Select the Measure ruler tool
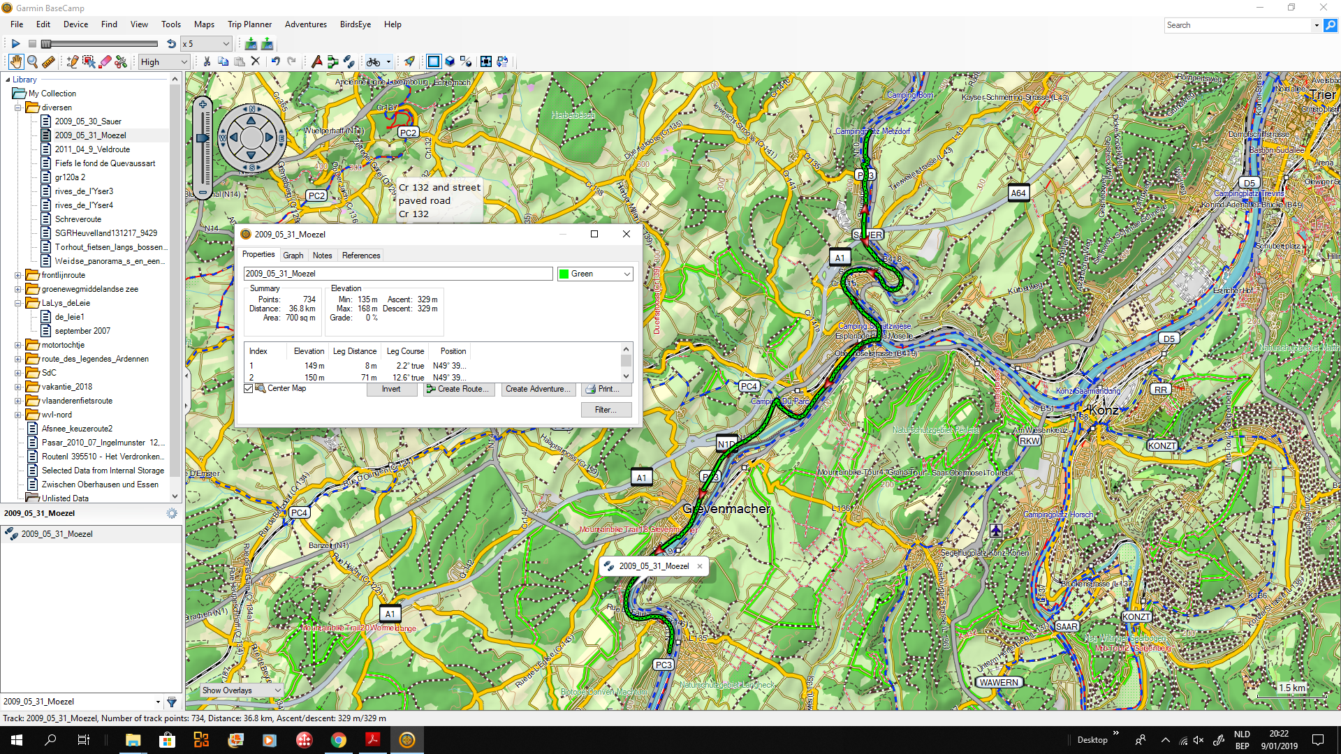Screen dimensions: 1341x754 click(48, 61)
